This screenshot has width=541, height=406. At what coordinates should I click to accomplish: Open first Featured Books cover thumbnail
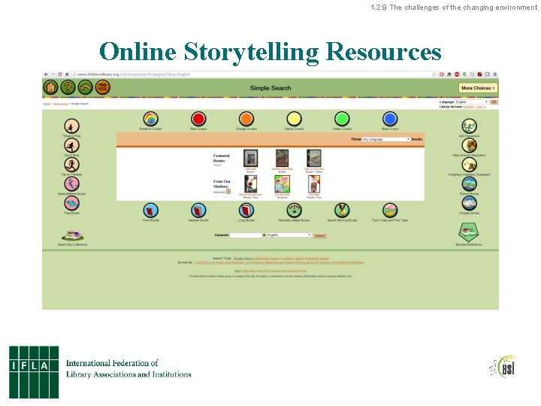pyautogui.click(x=250, y=158)
